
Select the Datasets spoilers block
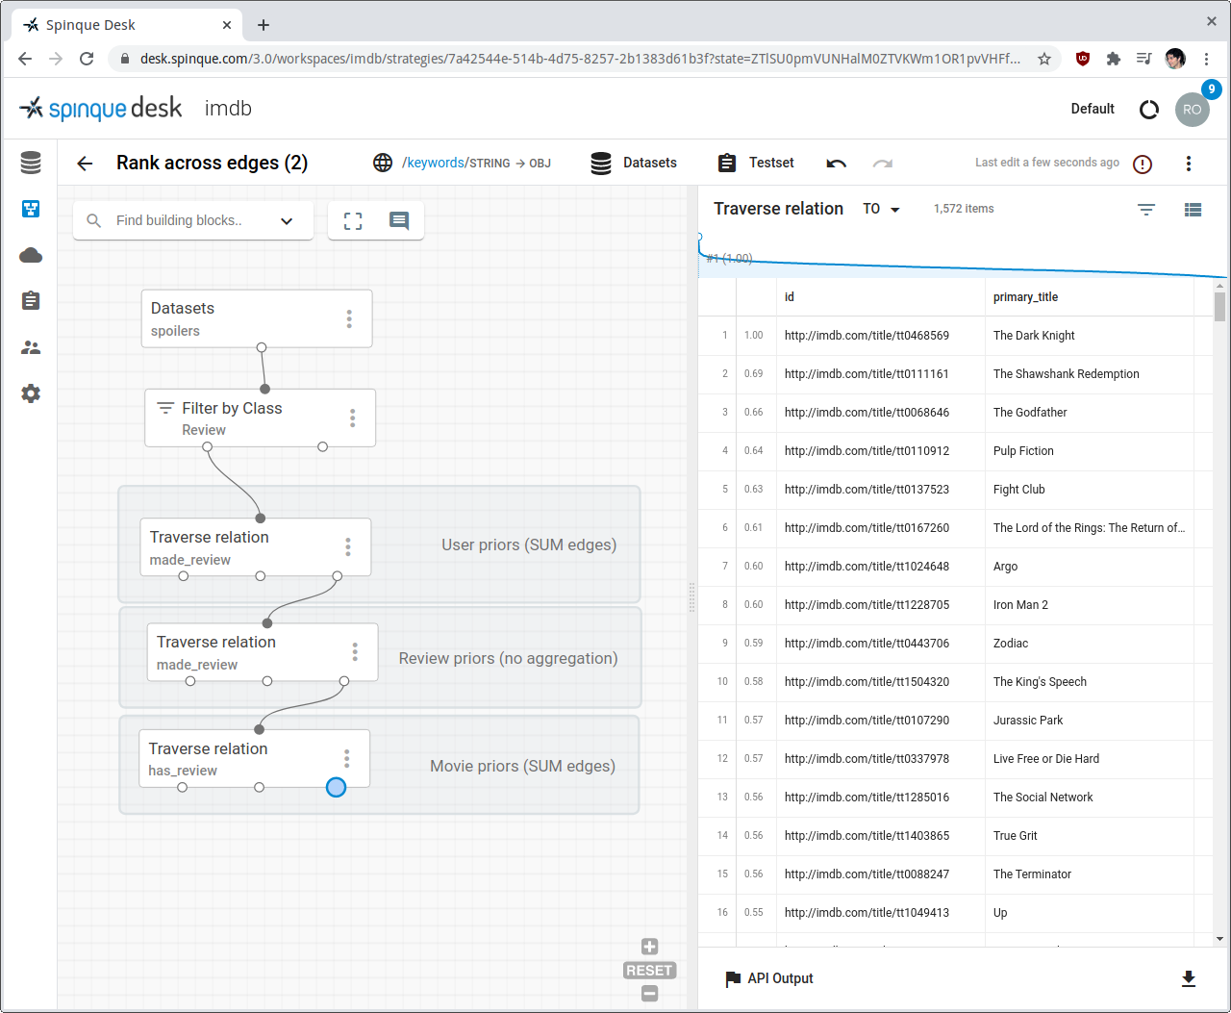[x=257, y=318]
